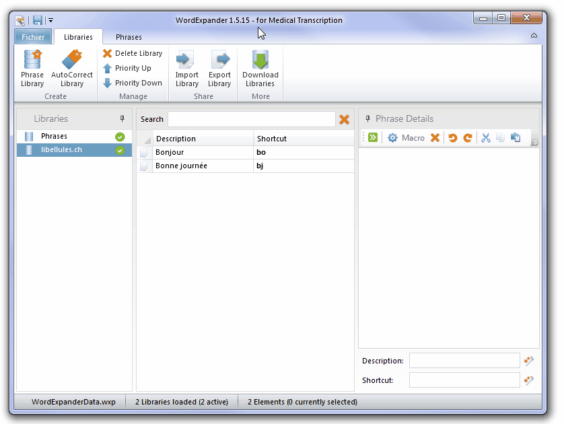Image resolution: width=564 pixels, height=424 pixels.
Task: Click '2 Libraries loaded (2 active)' status
Action: pos(182,402)
